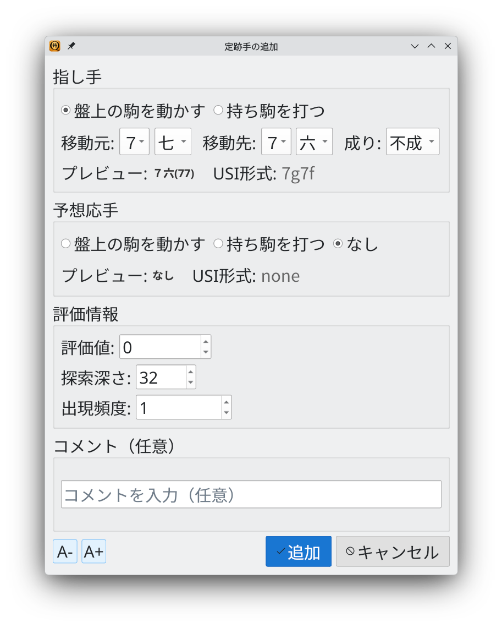Select 盤上の駒を動かす for the 予想応手
Viewport: 502px width, 628px height.
[65, 244]
